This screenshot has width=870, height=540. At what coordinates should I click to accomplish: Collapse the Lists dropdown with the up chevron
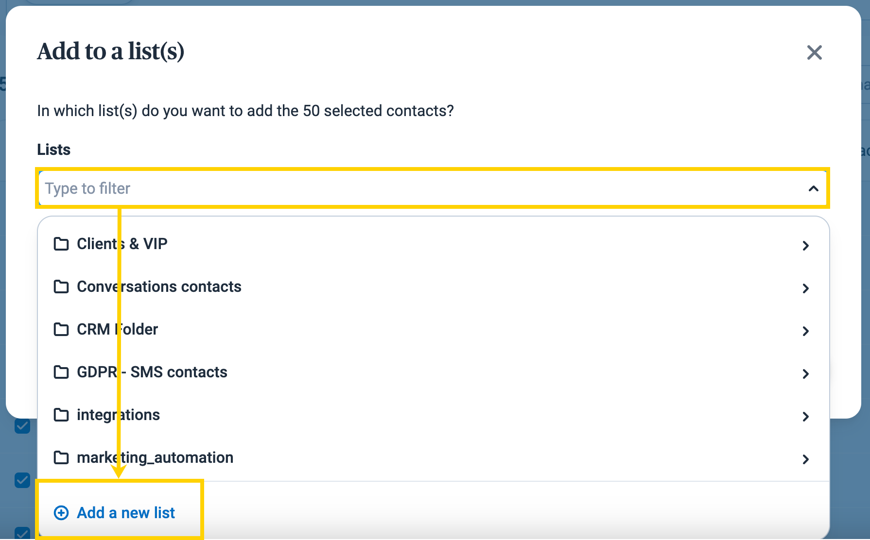(814, 188)
